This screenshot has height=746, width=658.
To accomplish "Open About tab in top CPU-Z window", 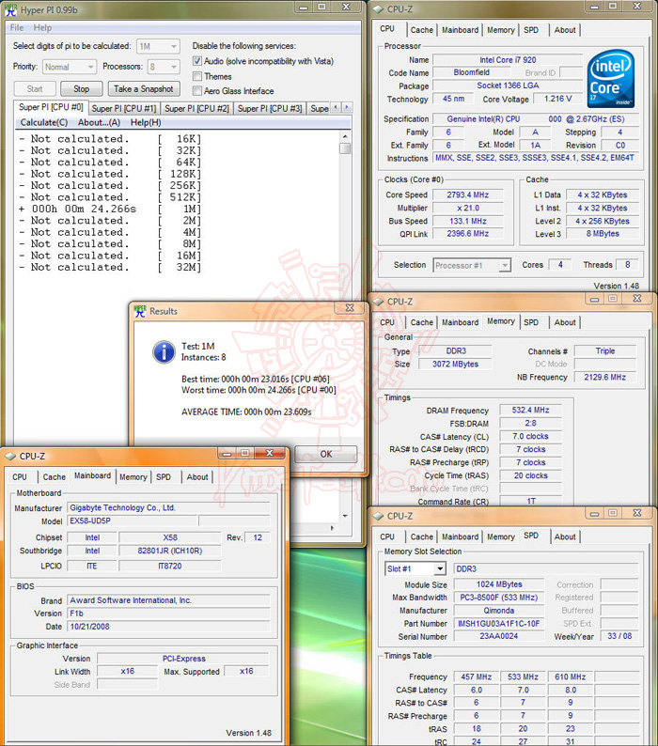I will click(565, 30).
